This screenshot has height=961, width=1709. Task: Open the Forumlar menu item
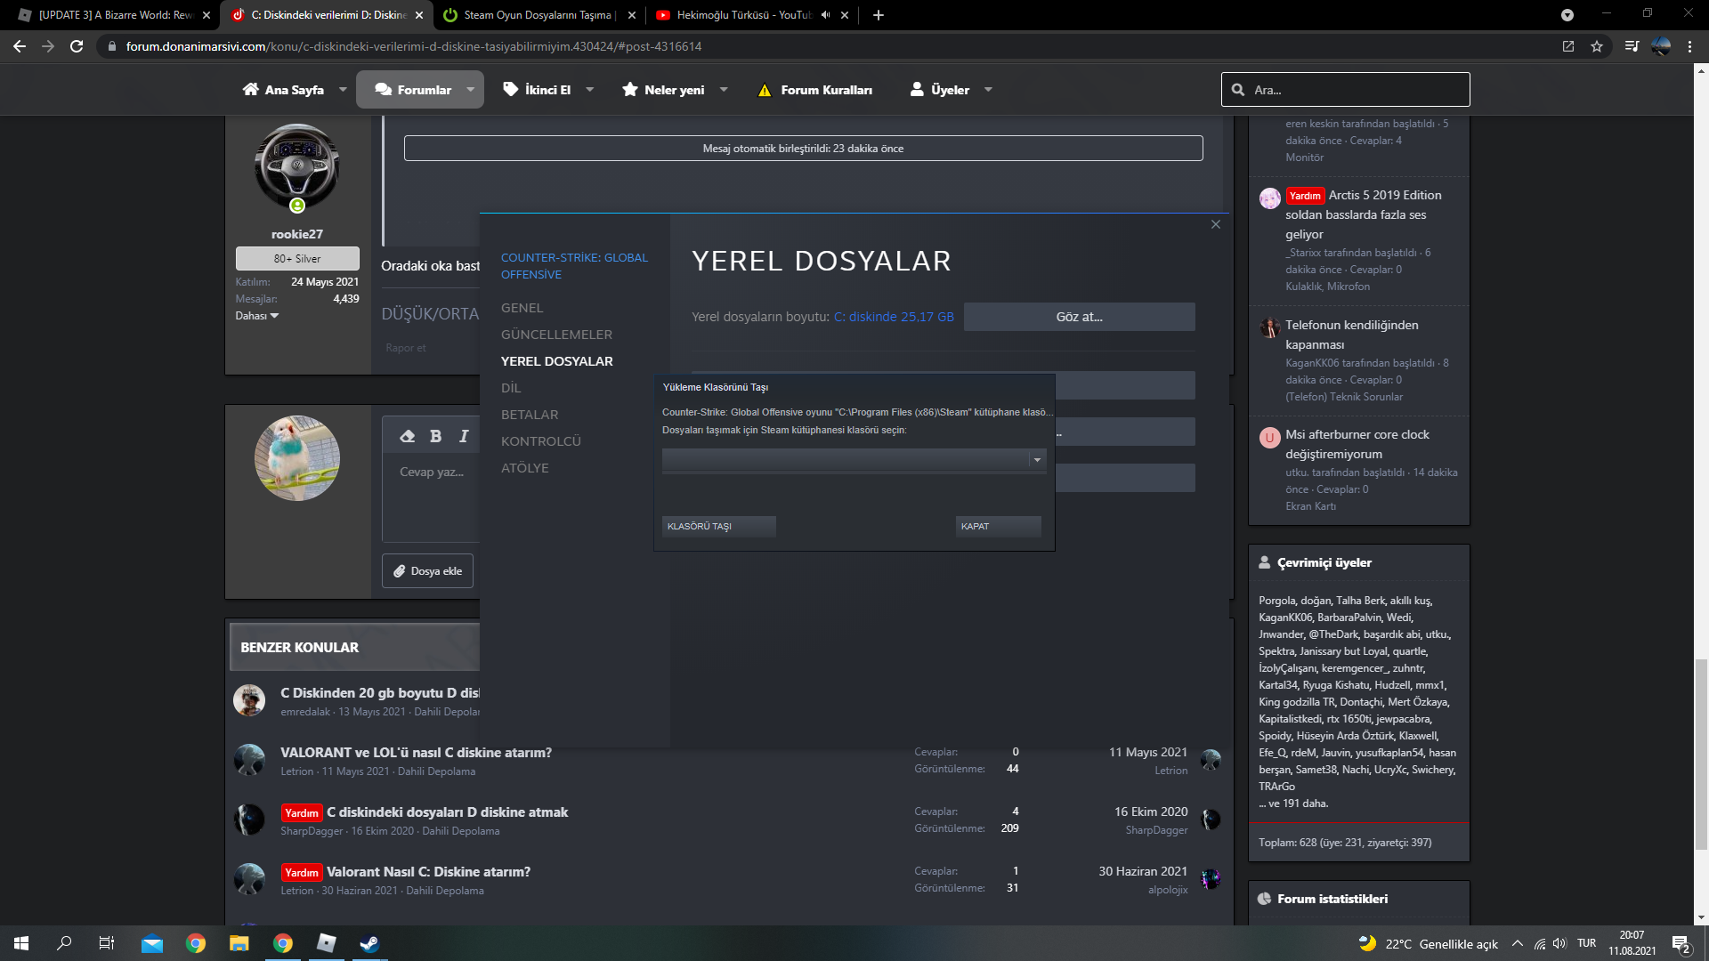(413, 90)
